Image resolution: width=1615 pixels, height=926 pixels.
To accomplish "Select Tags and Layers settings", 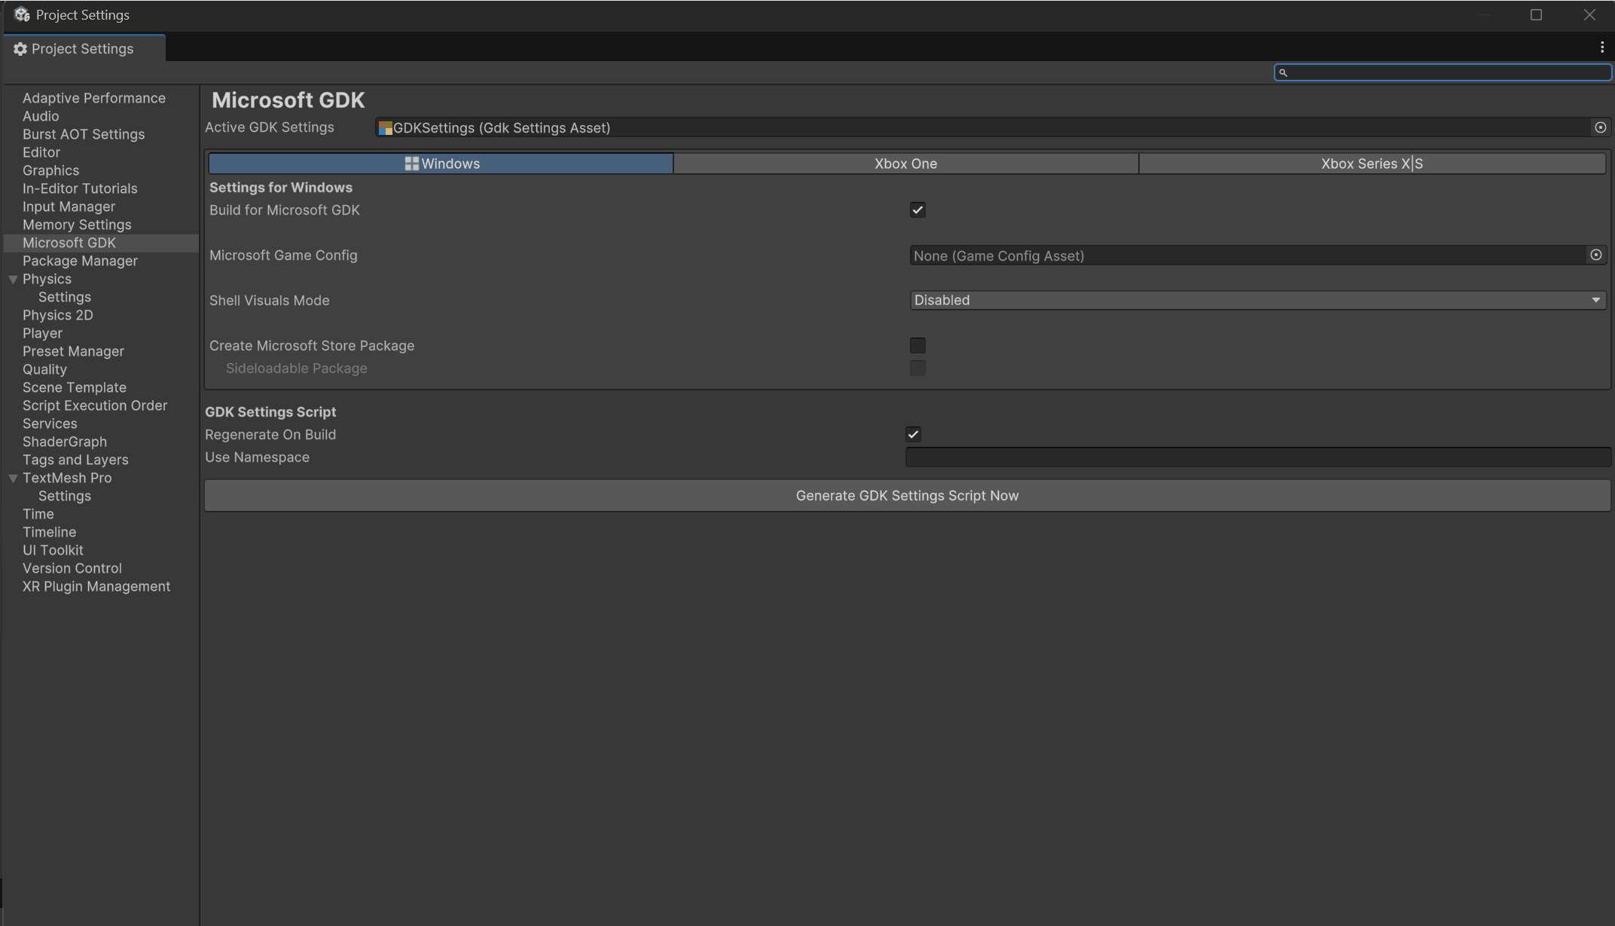I will click(75, 460).
